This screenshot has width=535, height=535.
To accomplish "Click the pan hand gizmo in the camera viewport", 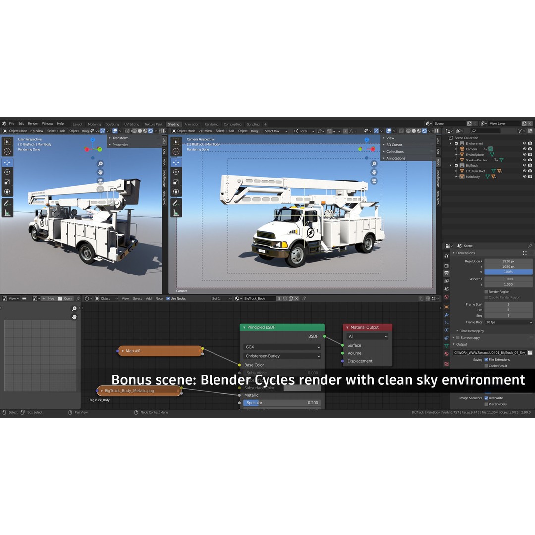I will pos(374,172).
